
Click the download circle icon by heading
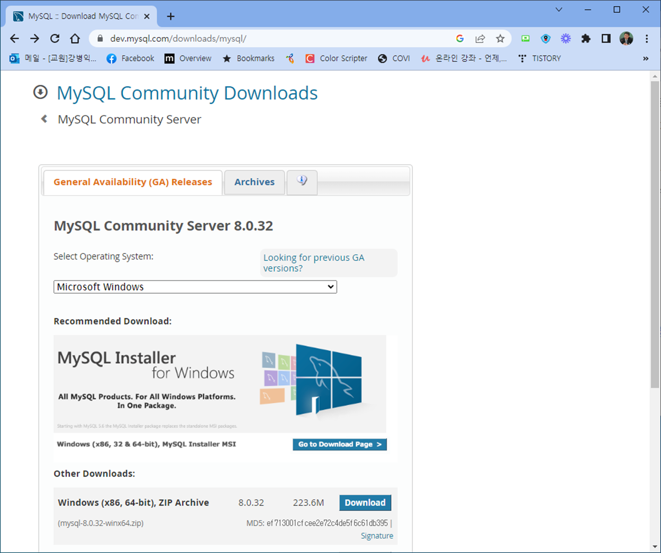tap(40, 92)
